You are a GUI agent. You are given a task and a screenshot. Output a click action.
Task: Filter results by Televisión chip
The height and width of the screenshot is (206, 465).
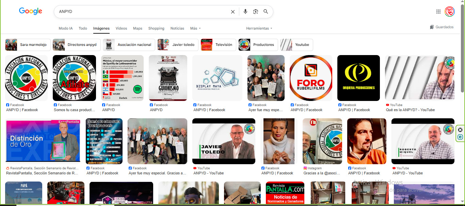pos(218,45)
